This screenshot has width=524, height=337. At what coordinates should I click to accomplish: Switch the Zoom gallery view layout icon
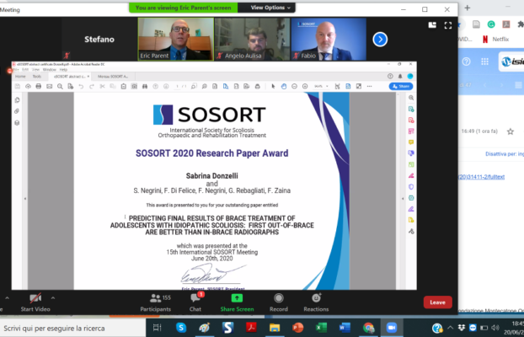pyautogui.click(x=432, y=25)
